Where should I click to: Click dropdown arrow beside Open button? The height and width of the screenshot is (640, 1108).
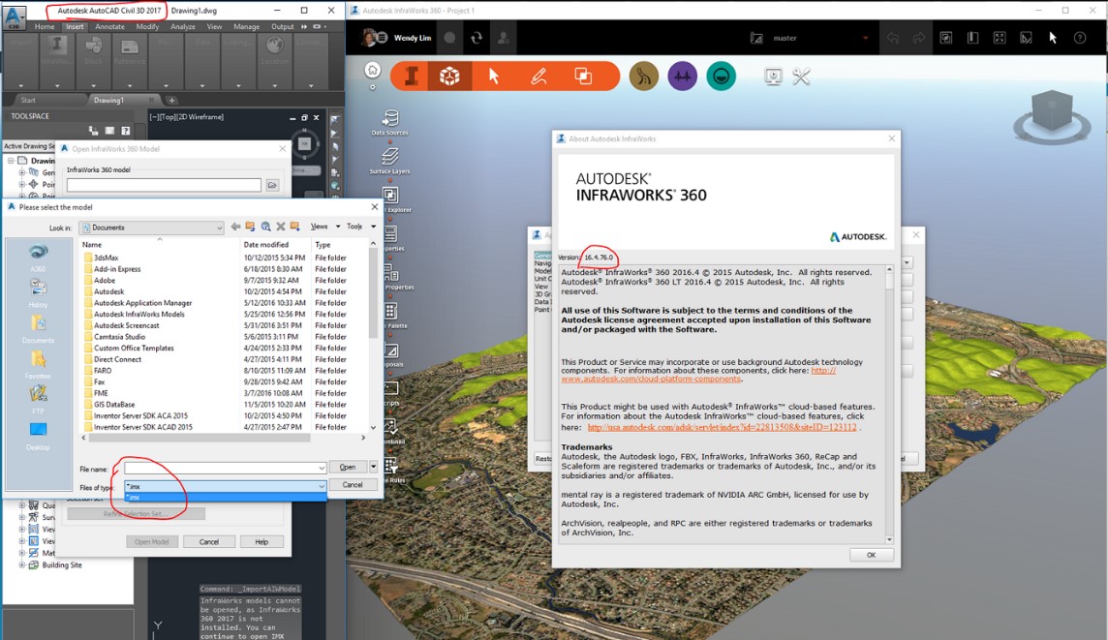pyautogui.click(x=373, y=467)
